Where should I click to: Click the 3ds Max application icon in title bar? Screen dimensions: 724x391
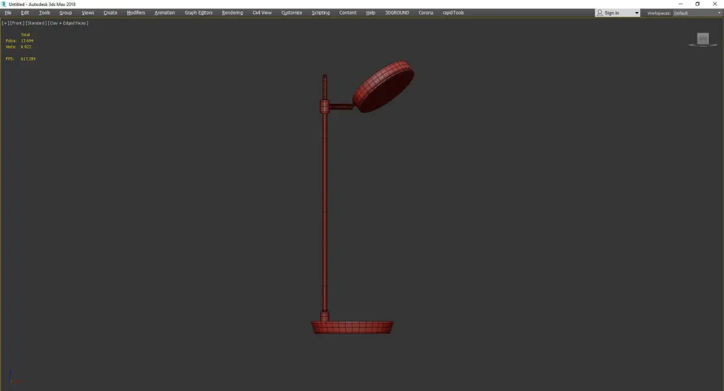4,4
